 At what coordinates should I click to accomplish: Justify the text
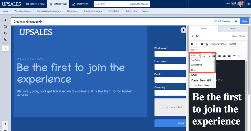[x=229, y=56]
